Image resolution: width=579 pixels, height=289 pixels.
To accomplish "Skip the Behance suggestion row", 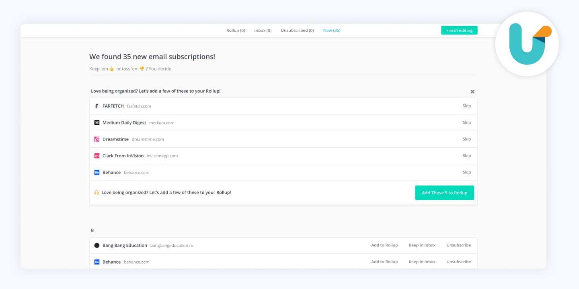I will click(x=466, y=172).
